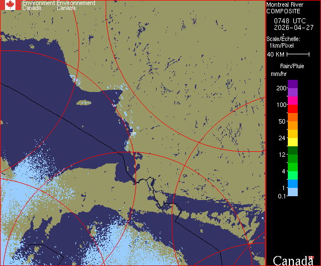
Task: Click the white radar site crosshair marker
Action: coord(133,133)
